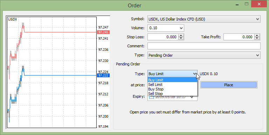The width and height of the screenshot is (269, 135).
Task: Click the blue 97.222 bid price label
Action: 103,76
